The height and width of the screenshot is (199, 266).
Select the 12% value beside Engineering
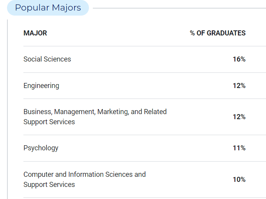click(x=239, y=86)
